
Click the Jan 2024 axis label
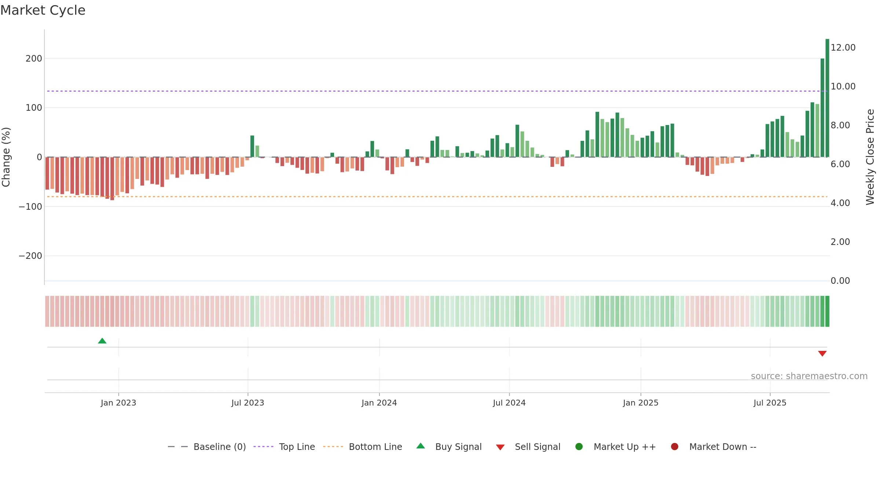(x=379, y=403)
